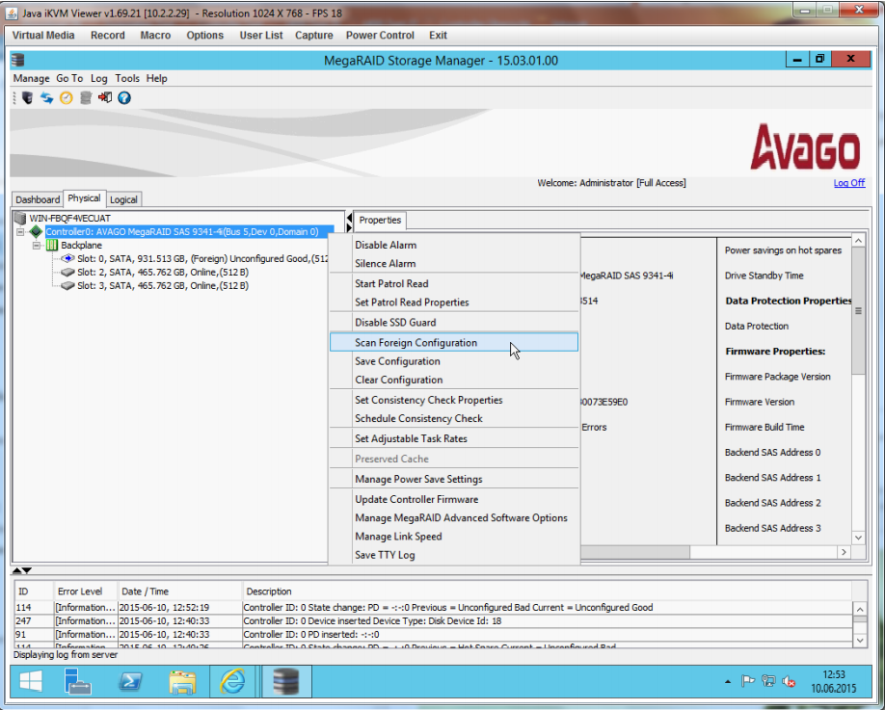Click the Log Off link
The width and height of the screenshot is (885, 710).
[x=848, y=183]
